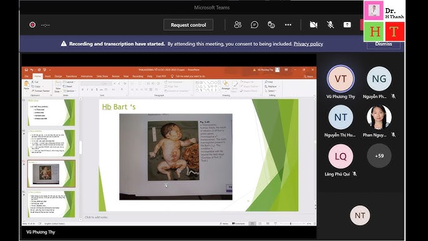Toggle the Comments pane in status bar
This screenshot has height=241, width=428.
pyautogui.click(x=238, y=224)
